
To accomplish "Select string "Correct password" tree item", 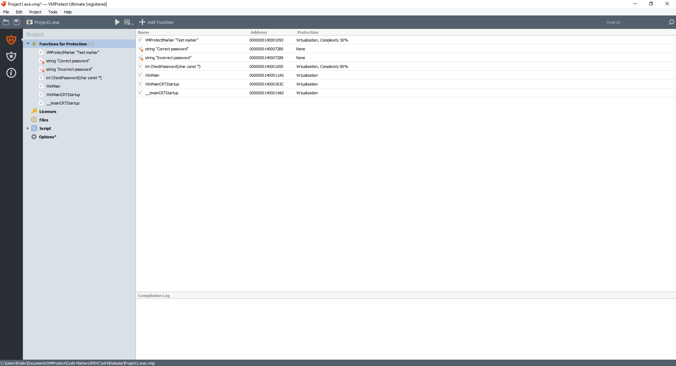I will (x=68, y=61).
